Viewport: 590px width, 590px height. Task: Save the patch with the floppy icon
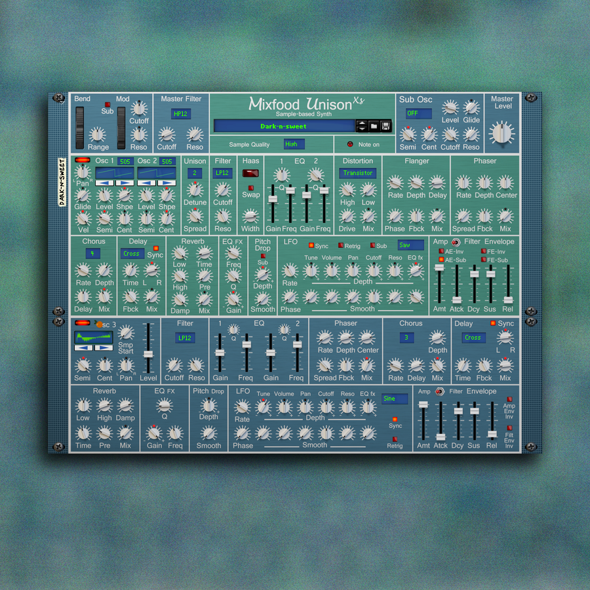385,126
